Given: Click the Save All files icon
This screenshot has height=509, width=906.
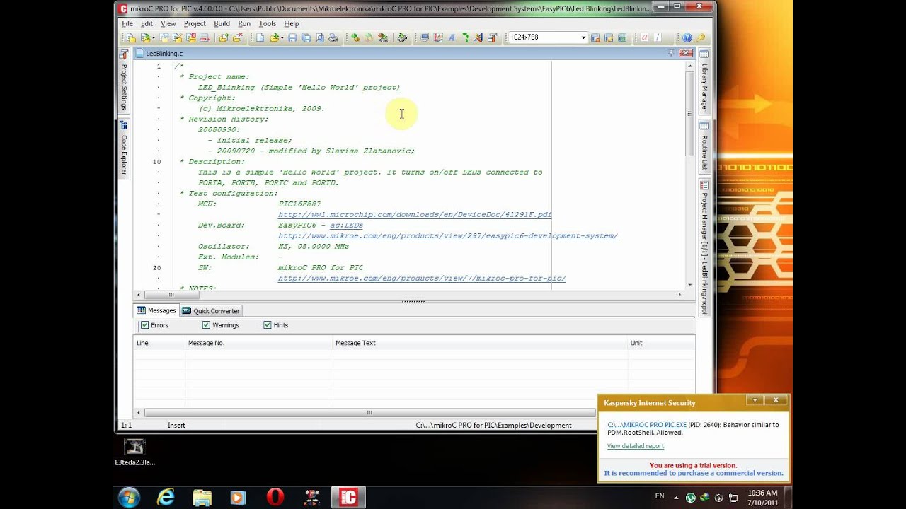Looking at the screenshot, I should [306, 37].
